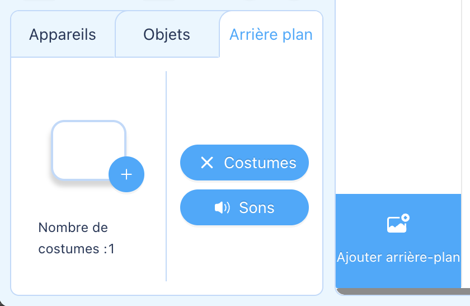Click the X icon inside Costumes
Image resolution: width=470 pixels, height=306 pixels.
tap(207, 163)
